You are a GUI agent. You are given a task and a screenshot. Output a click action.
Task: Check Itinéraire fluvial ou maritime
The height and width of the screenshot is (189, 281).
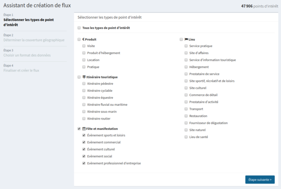coord(84,105)
